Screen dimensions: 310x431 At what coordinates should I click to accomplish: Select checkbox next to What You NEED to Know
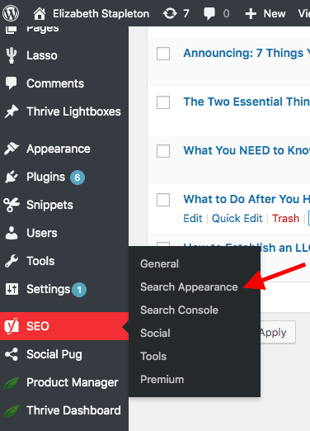[163, 151]
